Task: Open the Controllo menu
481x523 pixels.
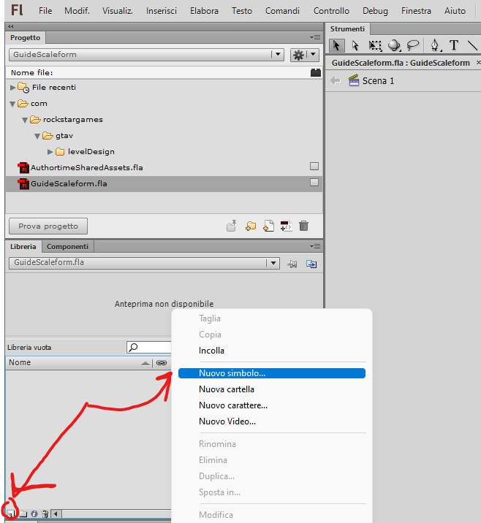Action: coord(331,11)
